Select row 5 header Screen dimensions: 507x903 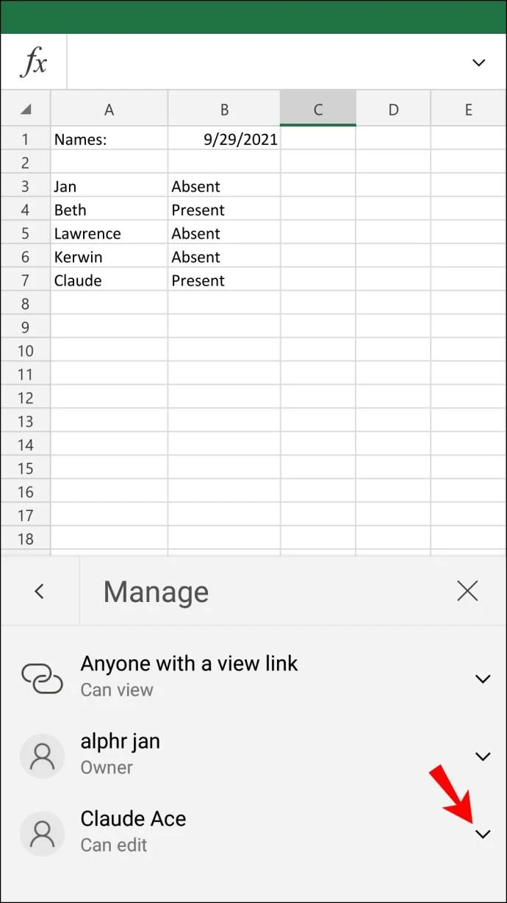(x=26, y=233)
